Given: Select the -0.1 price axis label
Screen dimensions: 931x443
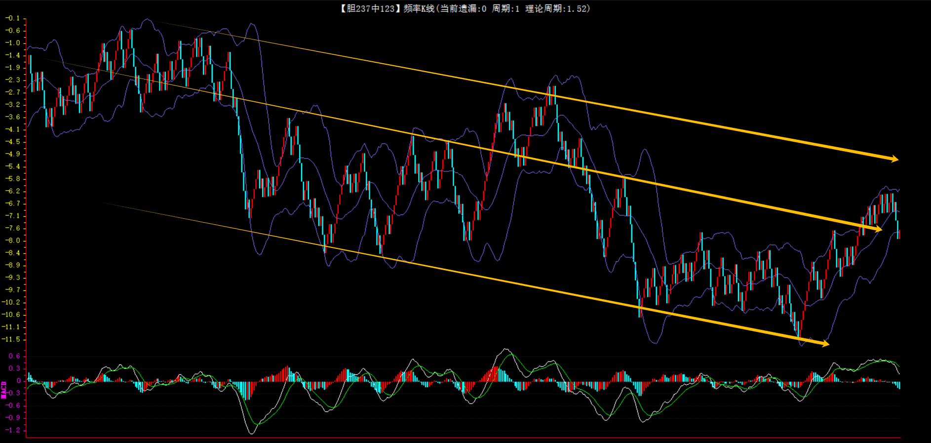Looking at the screenshot, I should click(12, 18).
